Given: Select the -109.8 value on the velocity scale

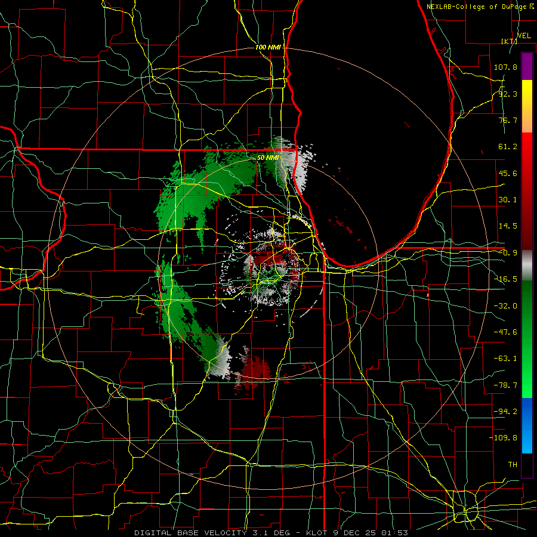Looking at the screenshot, I should [x=503, y=438].
